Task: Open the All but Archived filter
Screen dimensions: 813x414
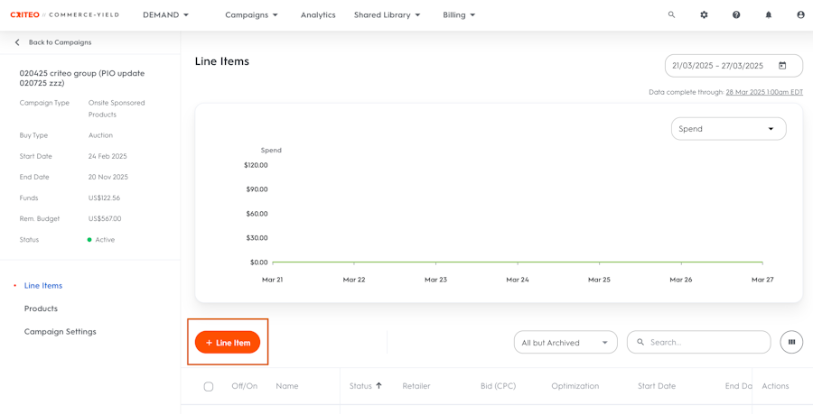Action: (x=565, y=343)
